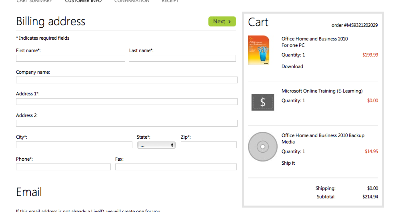Click the Shipping $0.00 value

(x=372, y=188)
